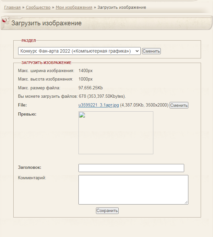Click the Комментарий field label
Viewport: 213px width, 237px height.
point(32,178)
